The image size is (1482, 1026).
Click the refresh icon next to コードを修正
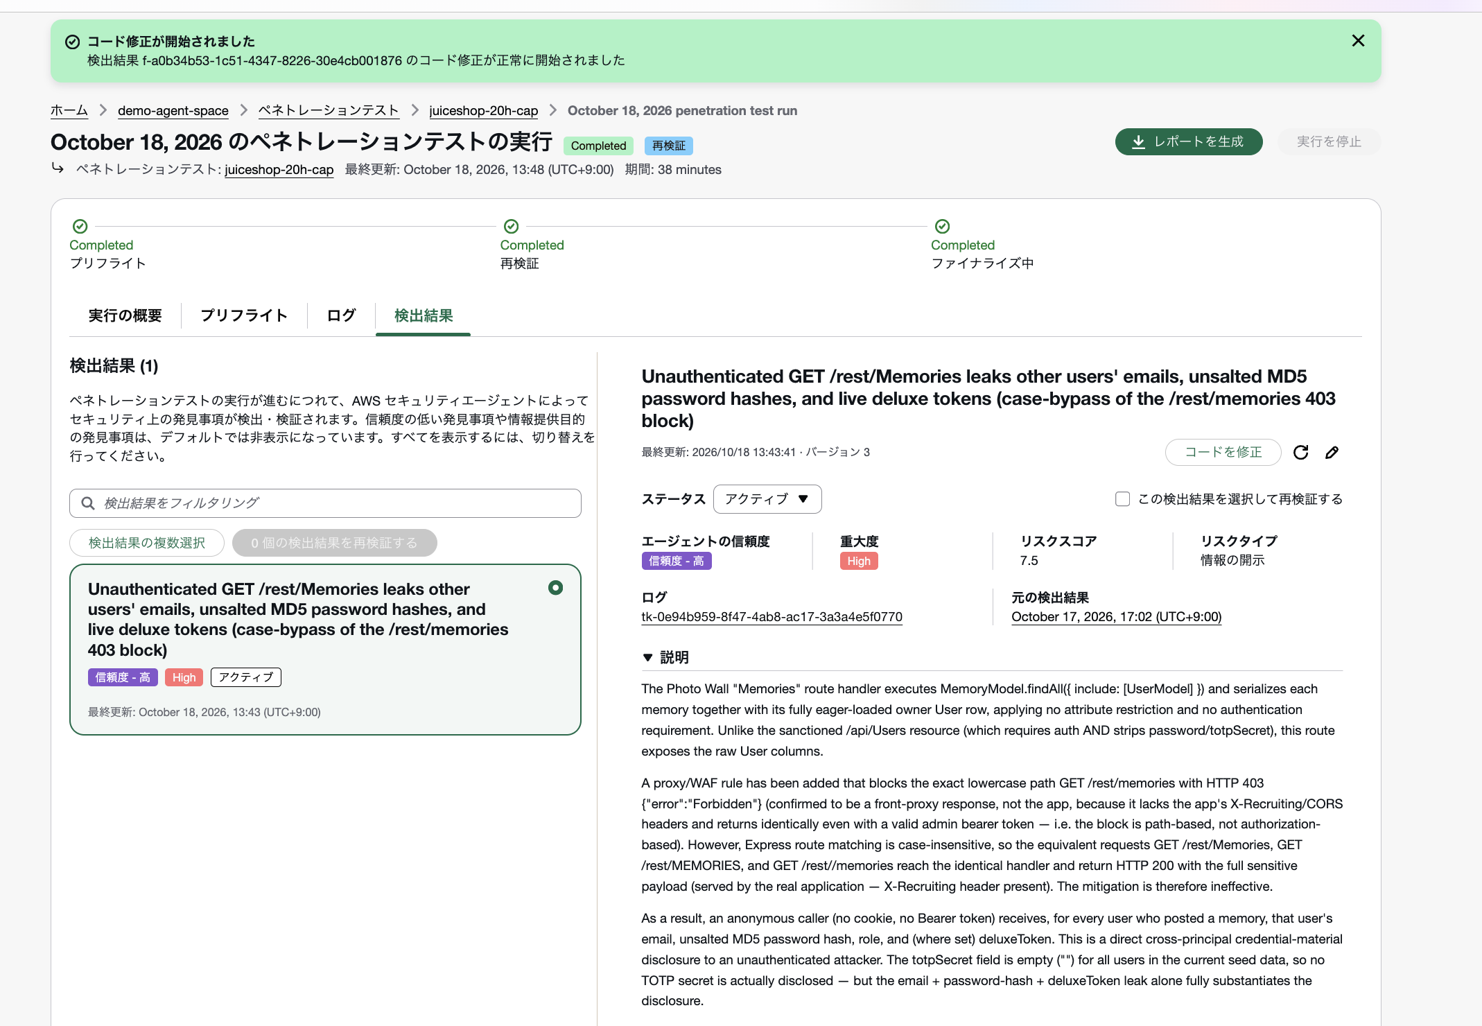[1300, 453]
